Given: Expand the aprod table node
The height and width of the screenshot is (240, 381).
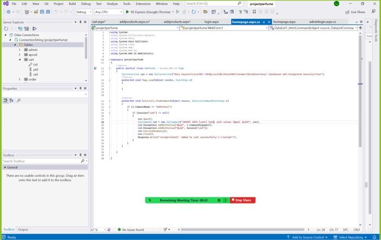Looking at the screenshot, I should 20,54.
